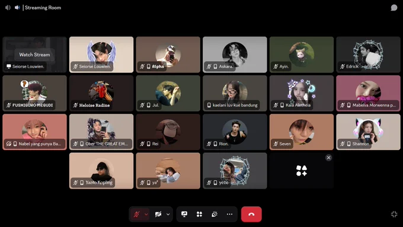Select Edrick's participant tile
Viewport: 403px width, 227px height.
368,55
